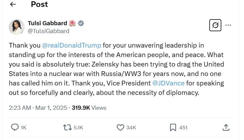The image size is (244, 140).
Task: Click the flower emoji beside the name
Action: tap(73, 23)
